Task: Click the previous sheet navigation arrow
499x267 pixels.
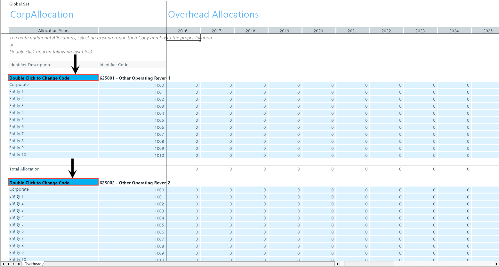Action: (8, 264)
